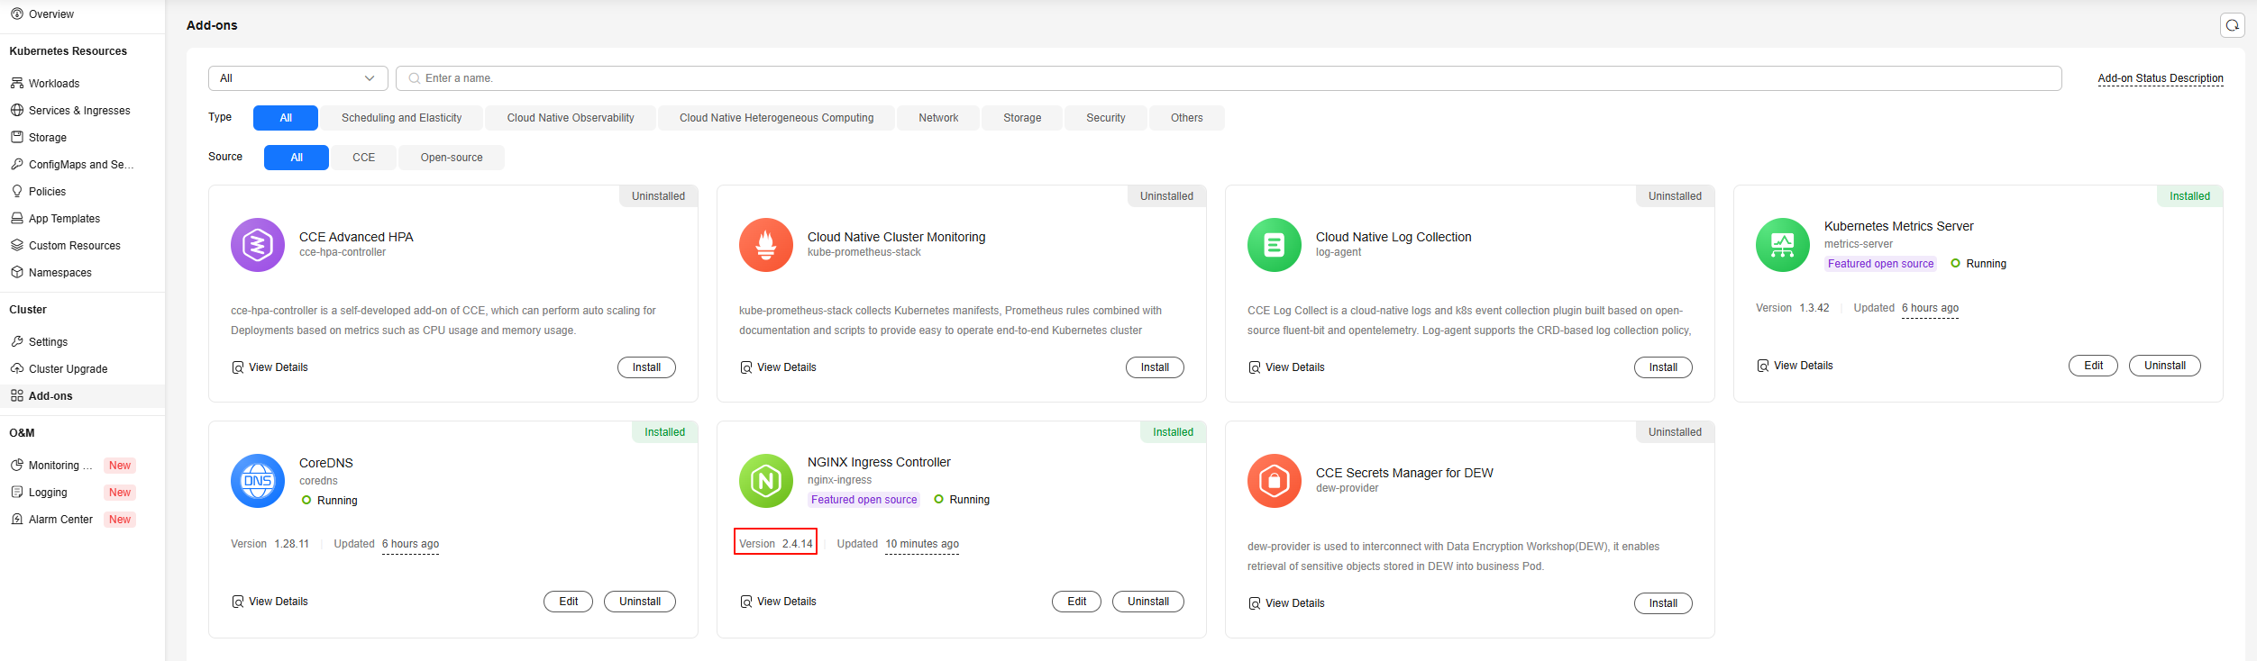Filter by Storage type tab
The height and width of the screenshot is (661, 2257).
point(1022,118)
